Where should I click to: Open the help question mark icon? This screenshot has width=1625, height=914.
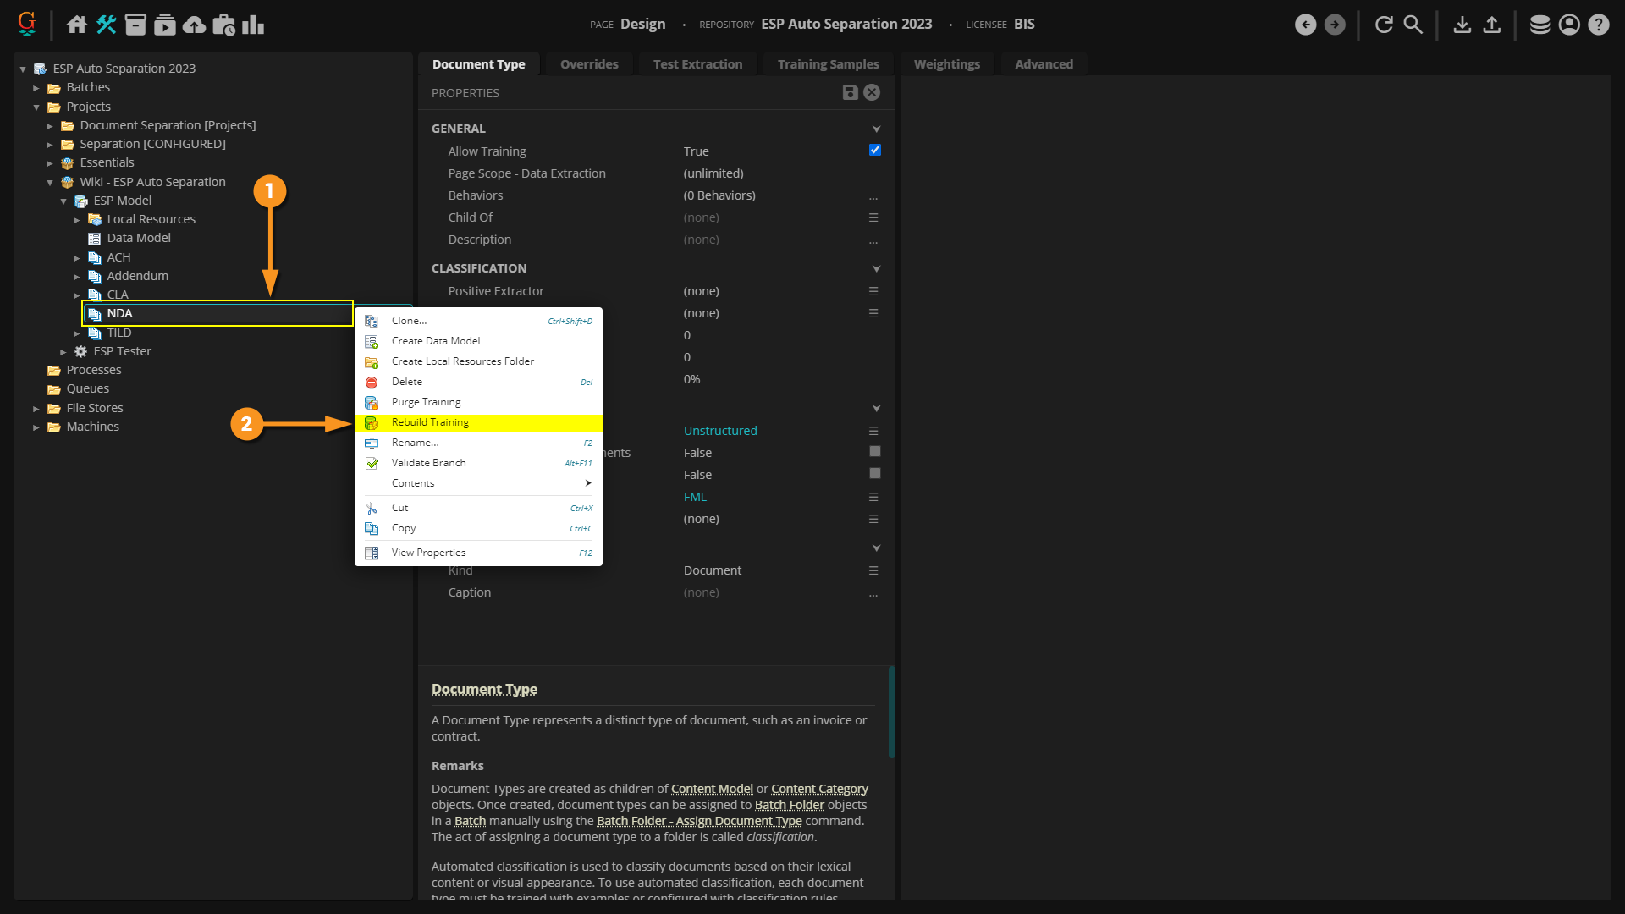[x=1598, y=25]
